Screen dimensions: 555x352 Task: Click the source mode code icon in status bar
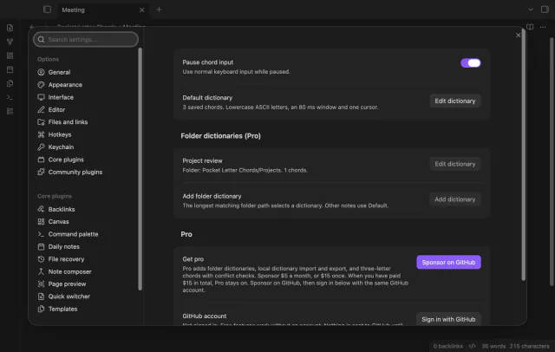click(x=472, y=346)
